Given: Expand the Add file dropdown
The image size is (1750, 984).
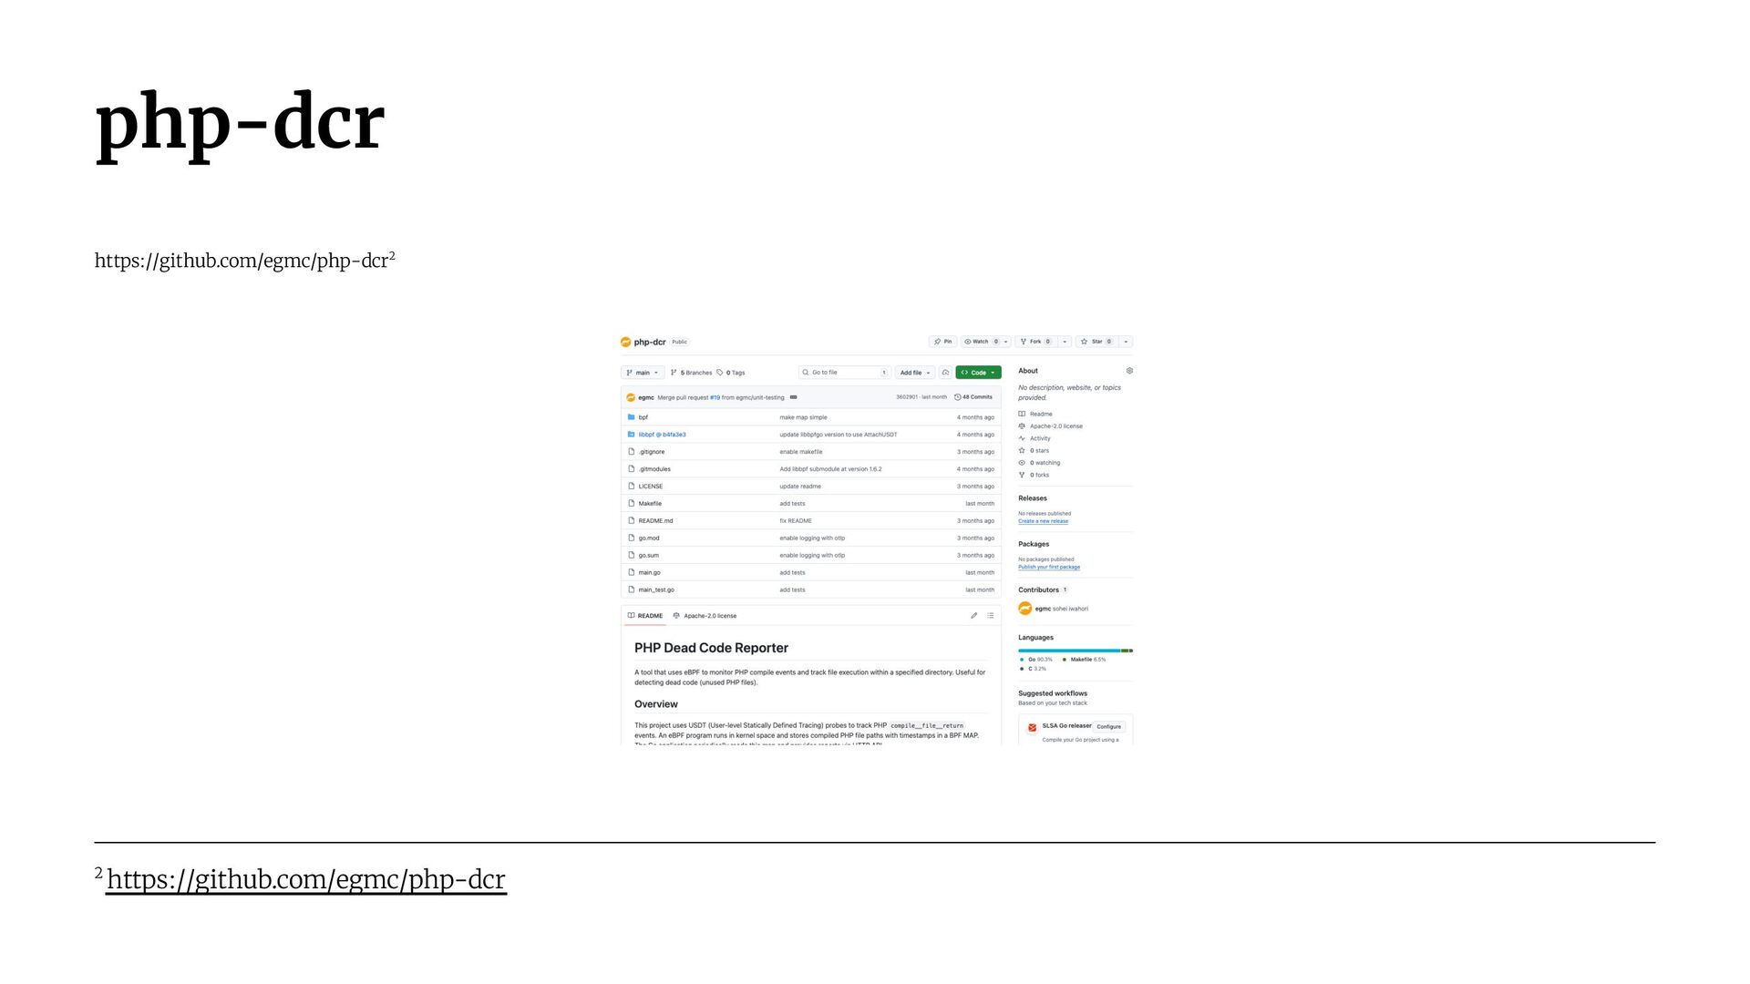Looking at the screenshot, I should pos(915,373).
